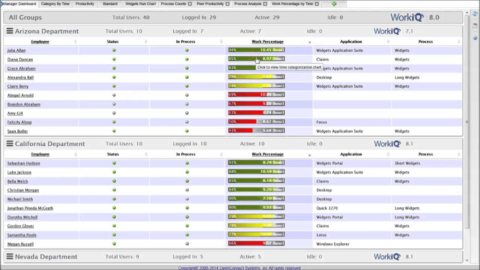Sort California table by Work Percentage column
The height and width of the screenshot is (270, 480).
[x=267, y=154]
